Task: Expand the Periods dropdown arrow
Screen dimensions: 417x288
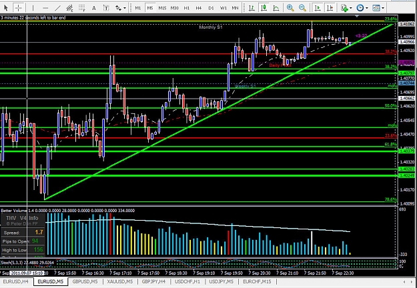Action: click(x=367, y=8)
